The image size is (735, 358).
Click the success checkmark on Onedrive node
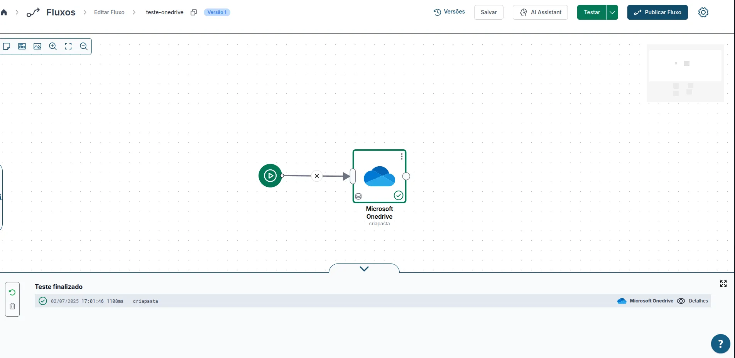tap(399, 196)
